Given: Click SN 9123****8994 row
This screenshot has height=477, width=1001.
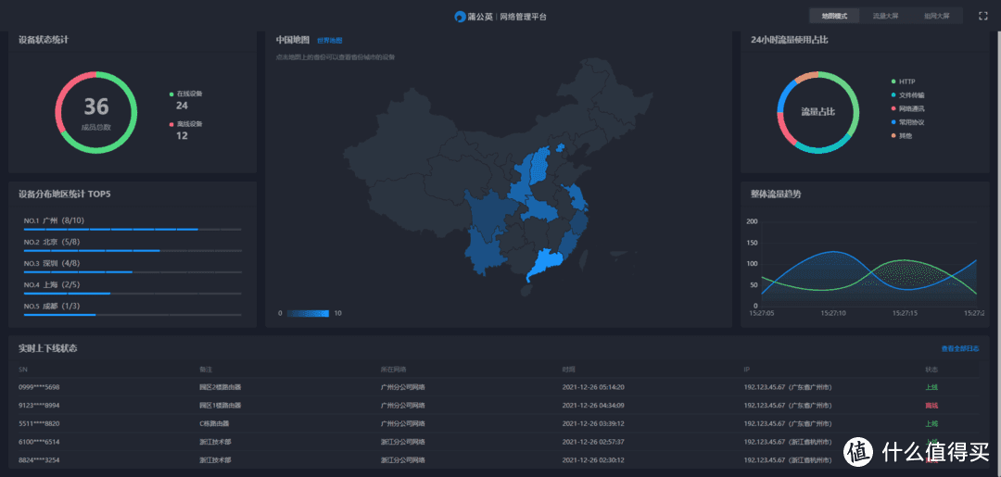Looking at the screenshot, I should pyautogui.click(x=498, y=405).
